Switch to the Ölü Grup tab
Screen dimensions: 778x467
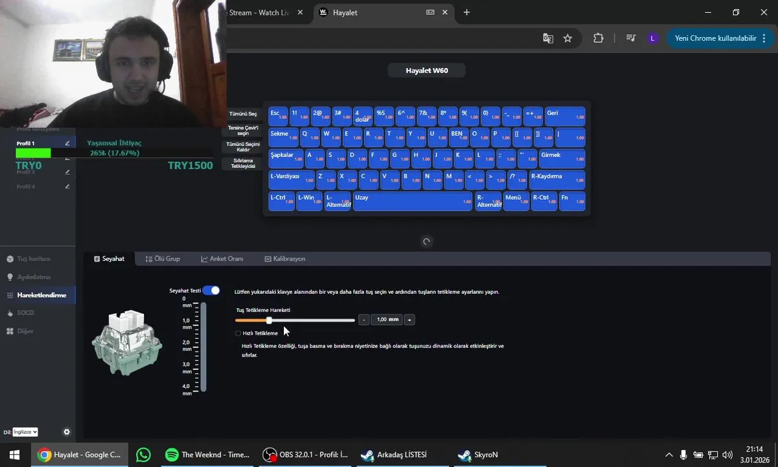click(163, 259)
